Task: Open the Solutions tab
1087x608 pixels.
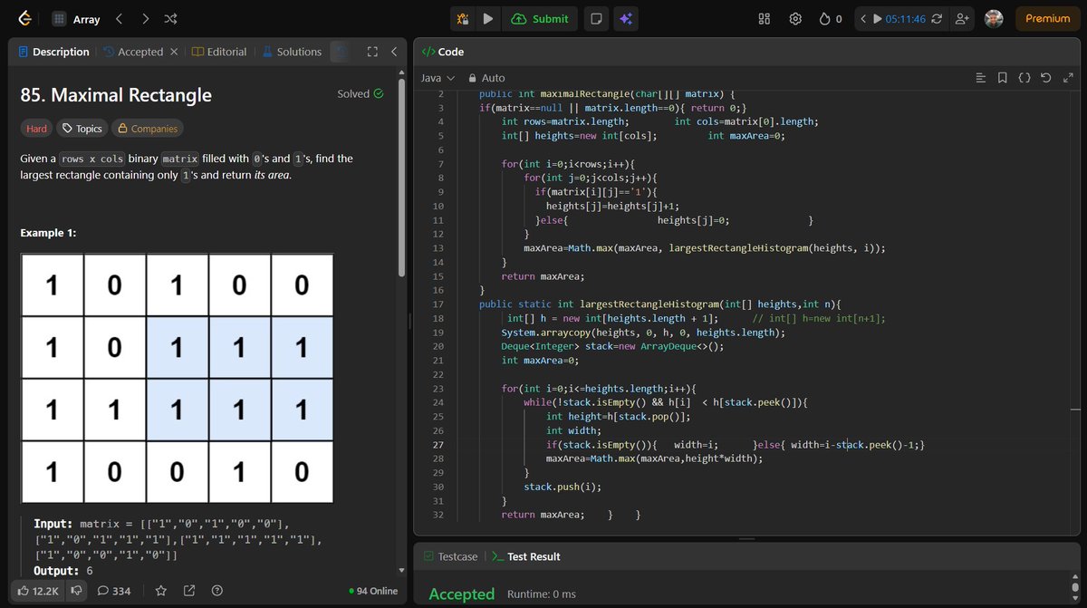Action: [x=292, y=52]
